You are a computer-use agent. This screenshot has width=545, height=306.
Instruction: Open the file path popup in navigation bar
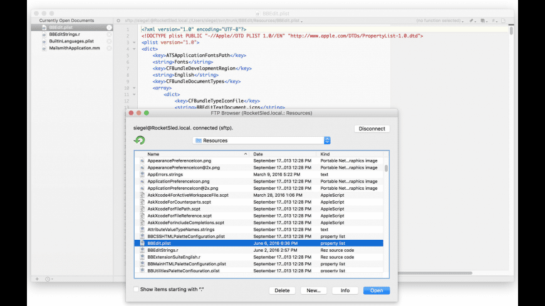coord(214,21)
